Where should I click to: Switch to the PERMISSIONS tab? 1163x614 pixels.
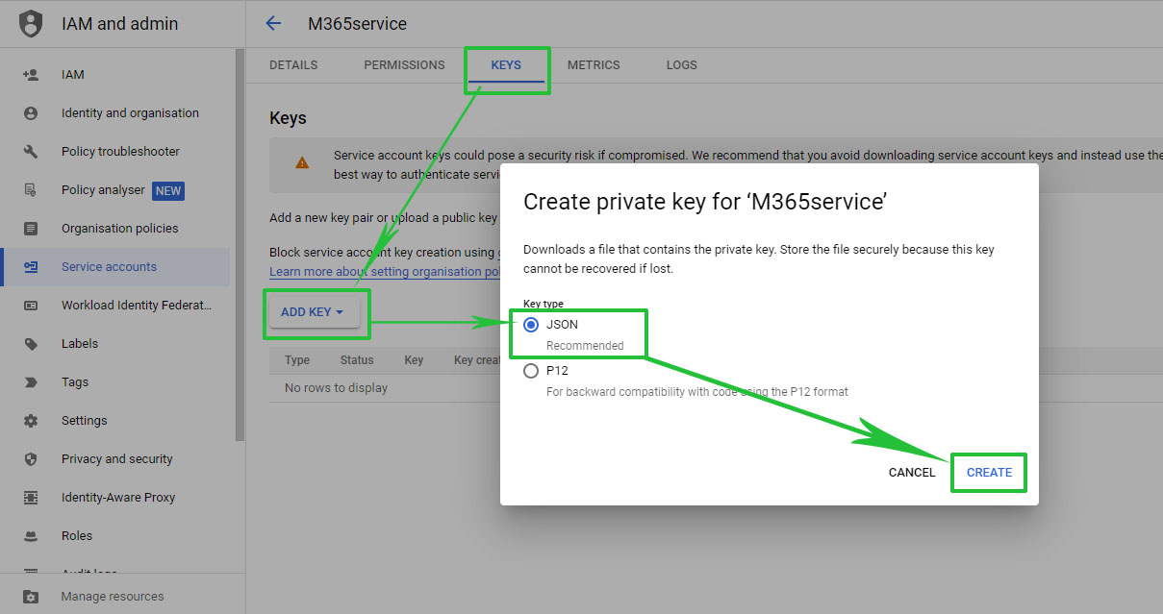pyautogui.click(x=404, y=65)
